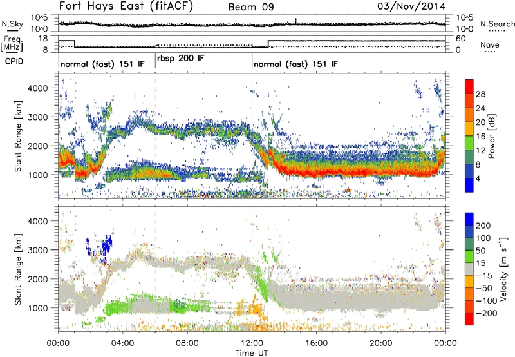Click the "20" tick on Power colorbar

click(x=480, y=122)
